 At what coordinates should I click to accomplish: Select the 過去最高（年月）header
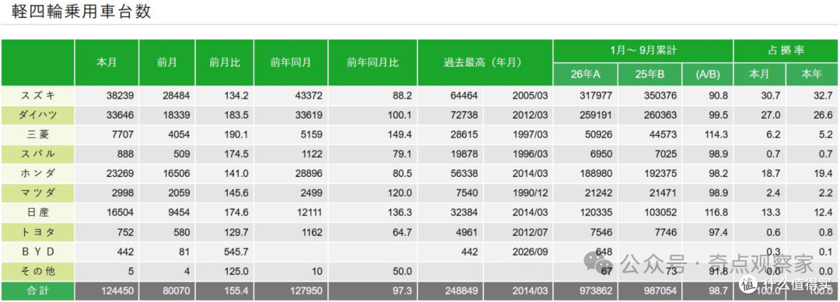coord(485,63)
